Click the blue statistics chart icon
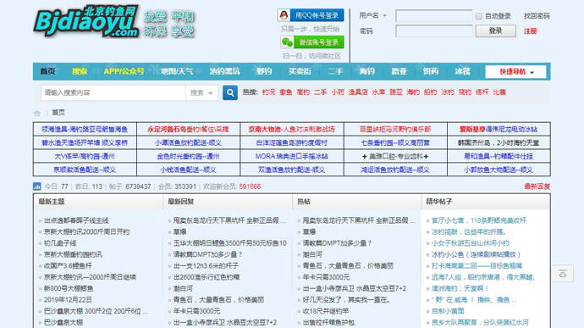 tap(37, 186)
